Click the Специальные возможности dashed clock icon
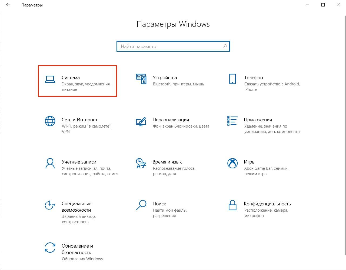 click(50, 205)
